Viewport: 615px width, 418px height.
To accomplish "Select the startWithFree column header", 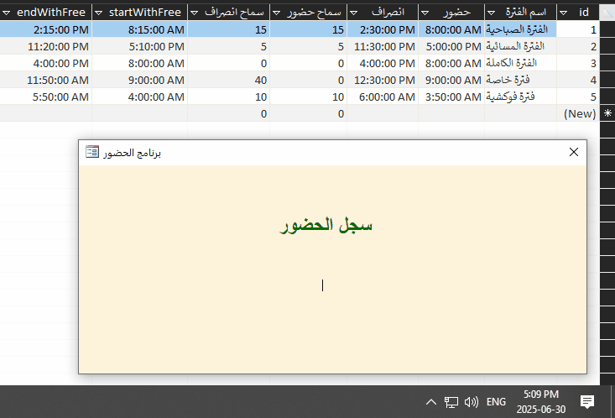I will click(140, 13).
